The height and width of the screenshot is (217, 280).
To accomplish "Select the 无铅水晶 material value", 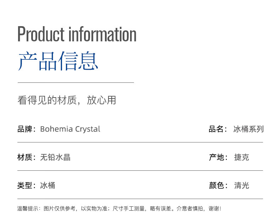I will tap(55, 157).
